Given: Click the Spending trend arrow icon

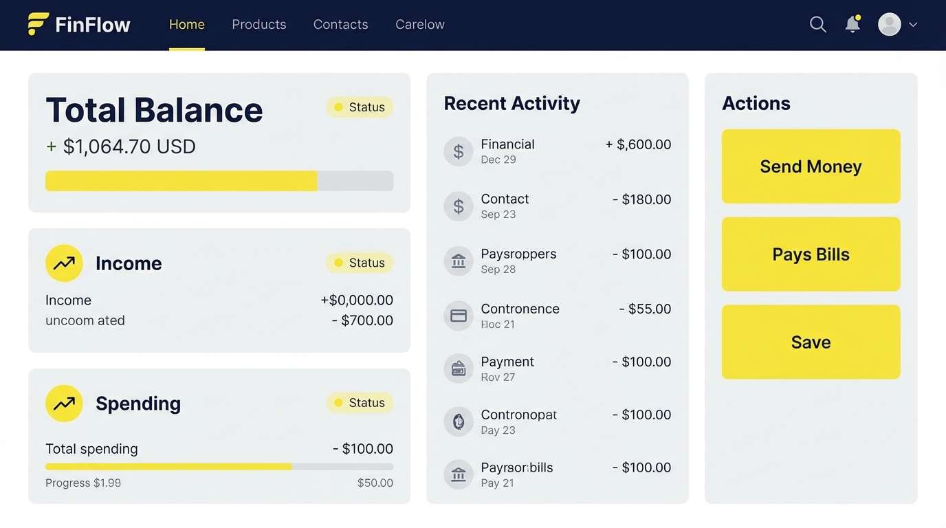Looking at the screenshot, I should click(x=63, y=403).
